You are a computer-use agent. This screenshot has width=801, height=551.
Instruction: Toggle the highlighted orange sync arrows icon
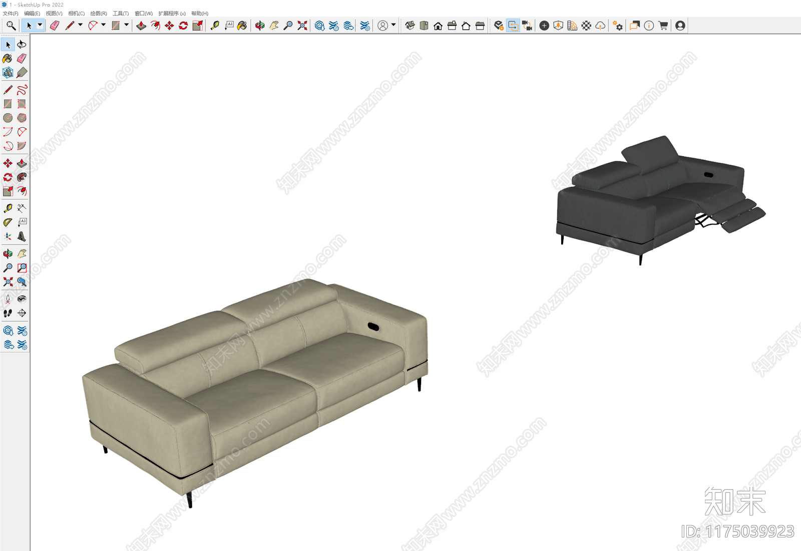pos(513,26)
